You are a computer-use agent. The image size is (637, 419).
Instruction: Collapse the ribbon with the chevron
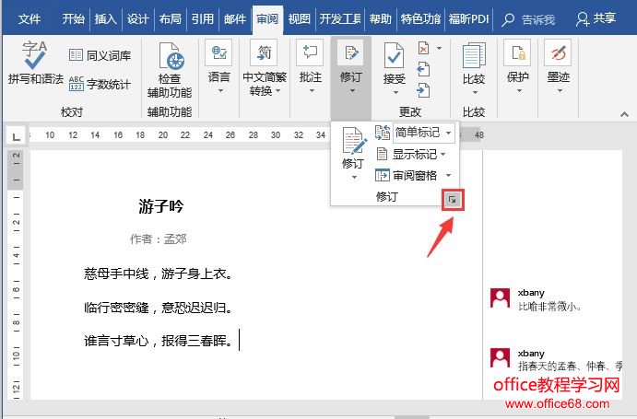(624, 114)
